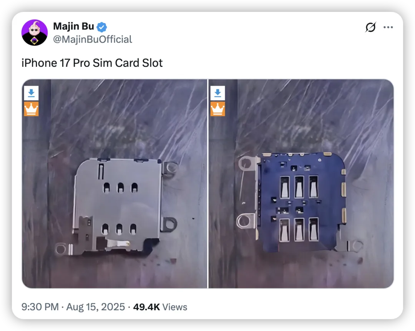Click the 9:30 PM timestamp
The height and width of the screenshot is (331, 415).
pos(40,307)
